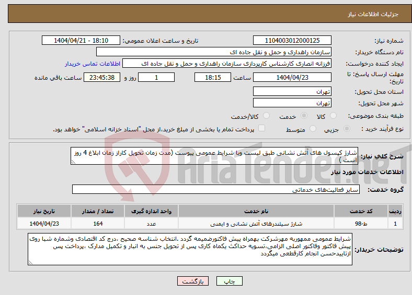
Task: Click the طبقه بندی موضوعی label
Action: (376, 116)
